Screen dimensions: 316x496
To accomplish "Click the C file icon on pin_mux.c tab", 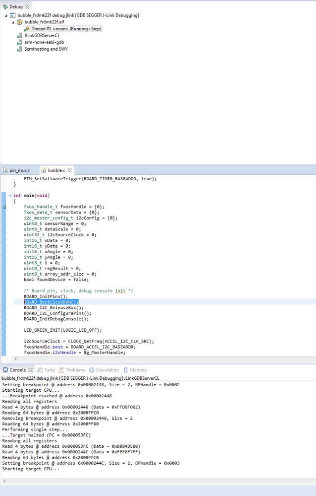I will [5, 170].
